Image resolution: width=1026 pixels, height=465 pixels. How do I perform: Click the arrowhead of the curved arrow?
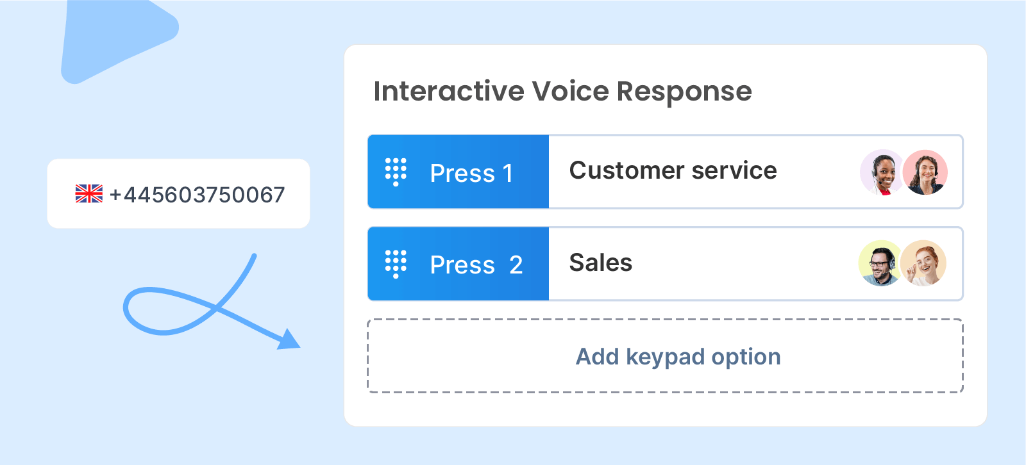pyautogui.click(x=289, y=339)
